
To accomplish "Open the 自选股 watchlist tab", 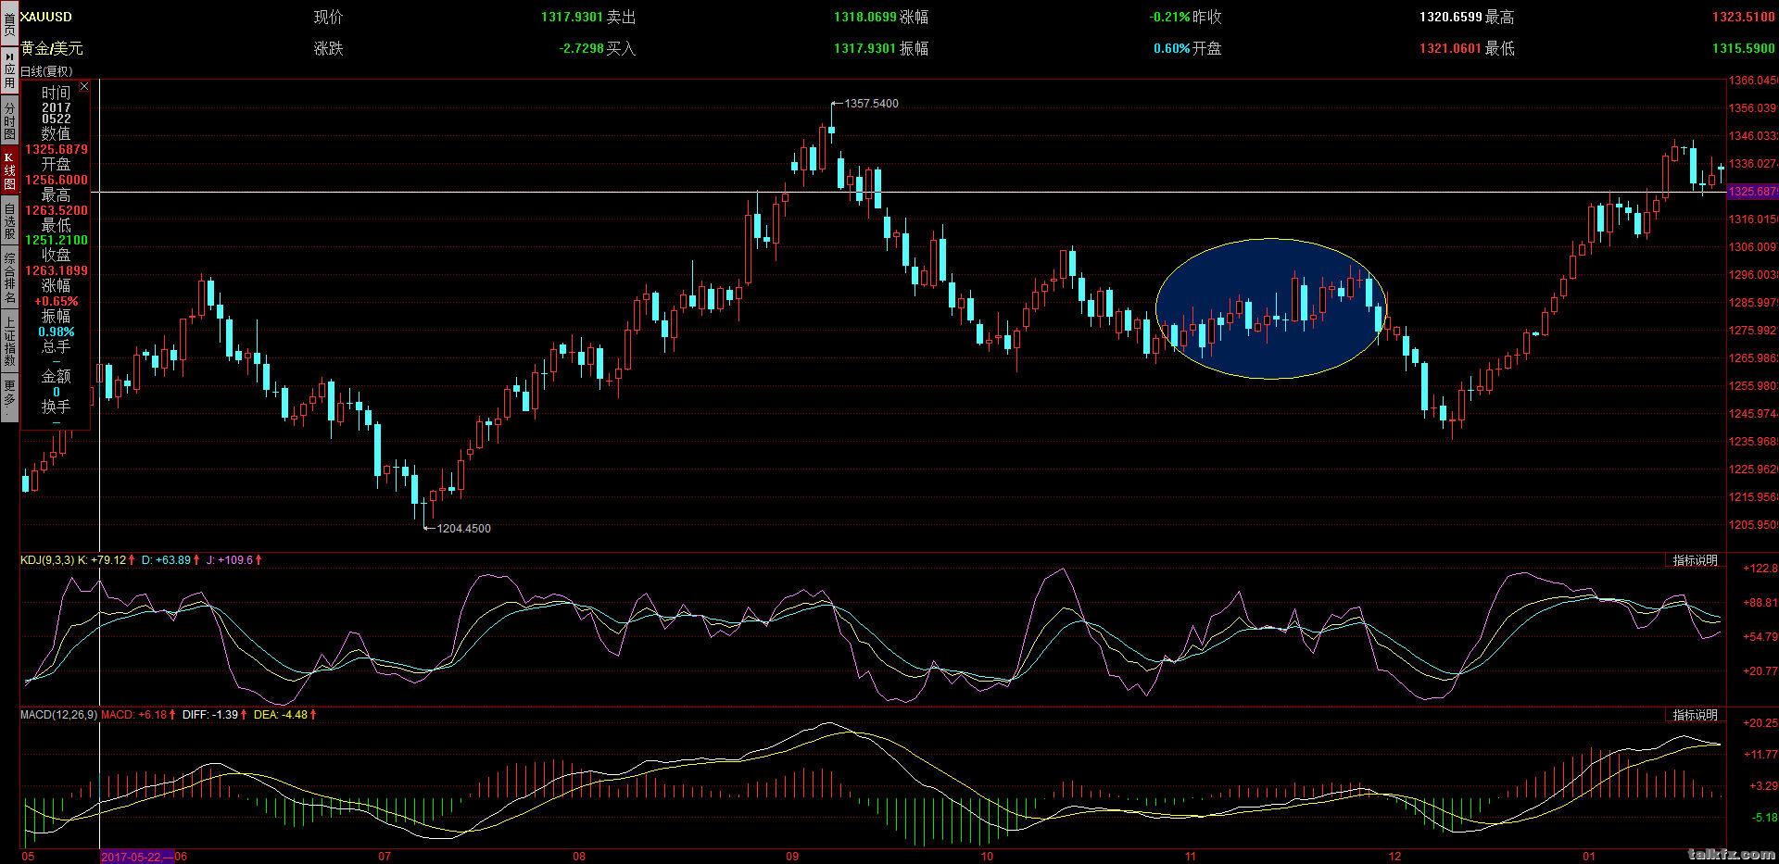I will 9,220.
